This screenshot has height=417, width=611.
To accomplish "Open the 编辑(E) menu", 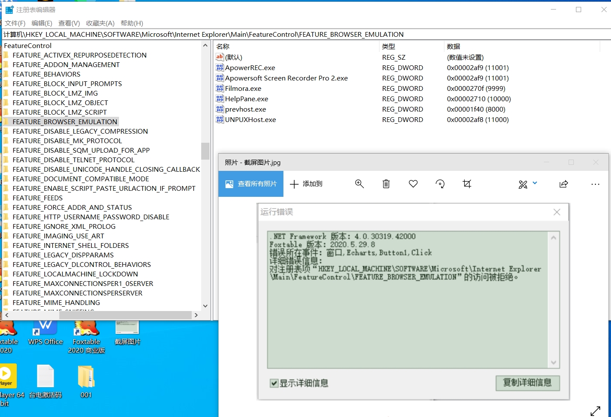I will 42,23.
